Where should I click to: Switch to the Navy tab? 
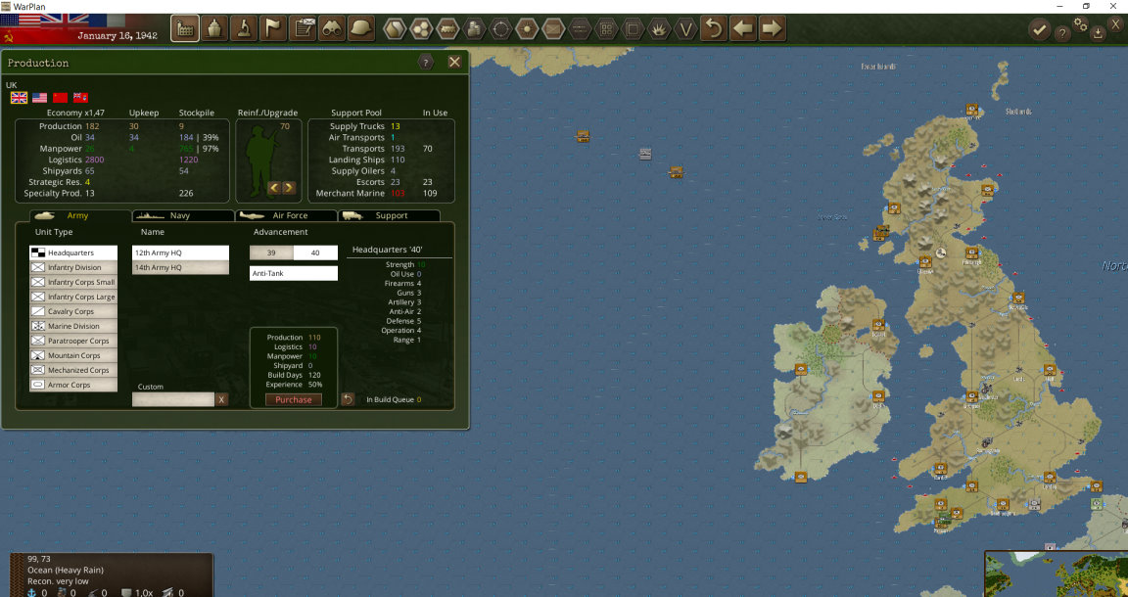[x=183, y=215]
